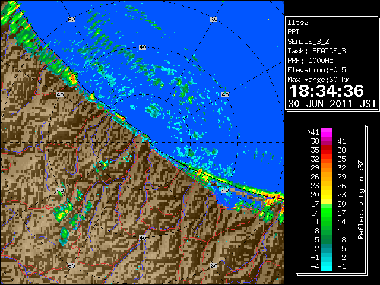Click the "40" range label south of center
This screenshot has height=285, width=380.
click(x=142, y=237)
